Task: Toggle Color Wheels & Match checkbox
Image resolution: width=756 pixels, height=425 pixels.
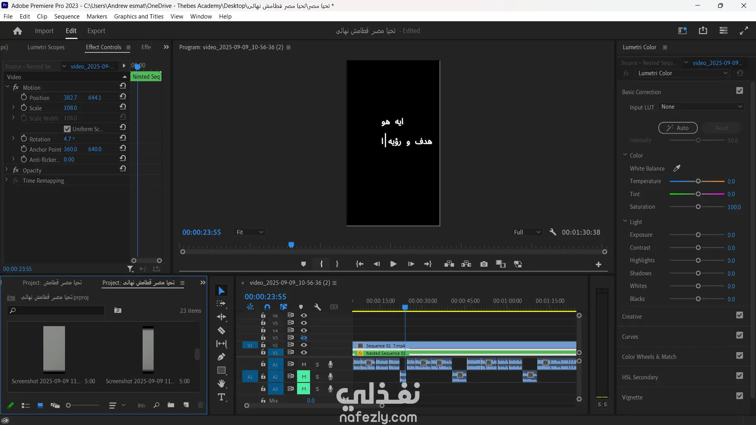Action: [739, 355]
